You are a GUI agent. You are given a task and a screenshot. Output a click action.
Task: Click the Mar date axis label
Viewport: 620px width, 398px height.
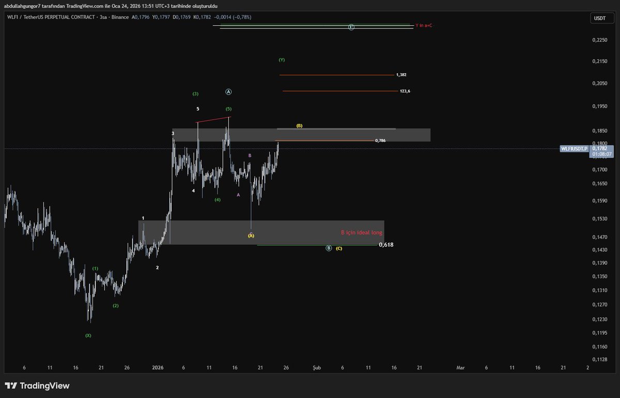point(460,368)
